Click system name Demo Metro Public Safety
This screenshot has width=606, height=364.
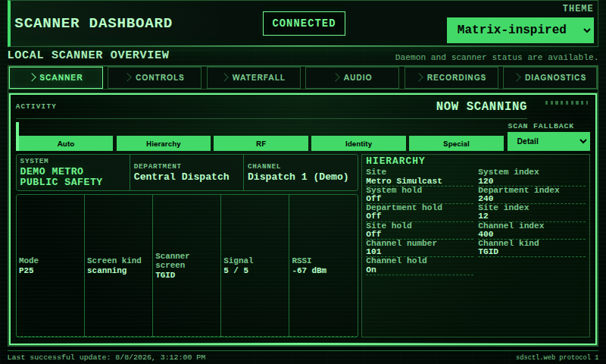click(61, 177)
